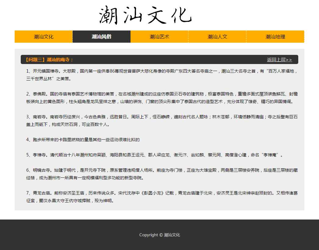Switch to the 潮汕艺术 tab
Image resolution: width=319 pixels, height=250 pixels.
point(159,37)
